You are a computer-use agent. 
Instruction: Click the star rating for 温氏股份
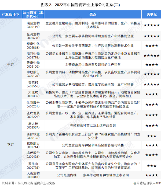(x=152, y=155)
